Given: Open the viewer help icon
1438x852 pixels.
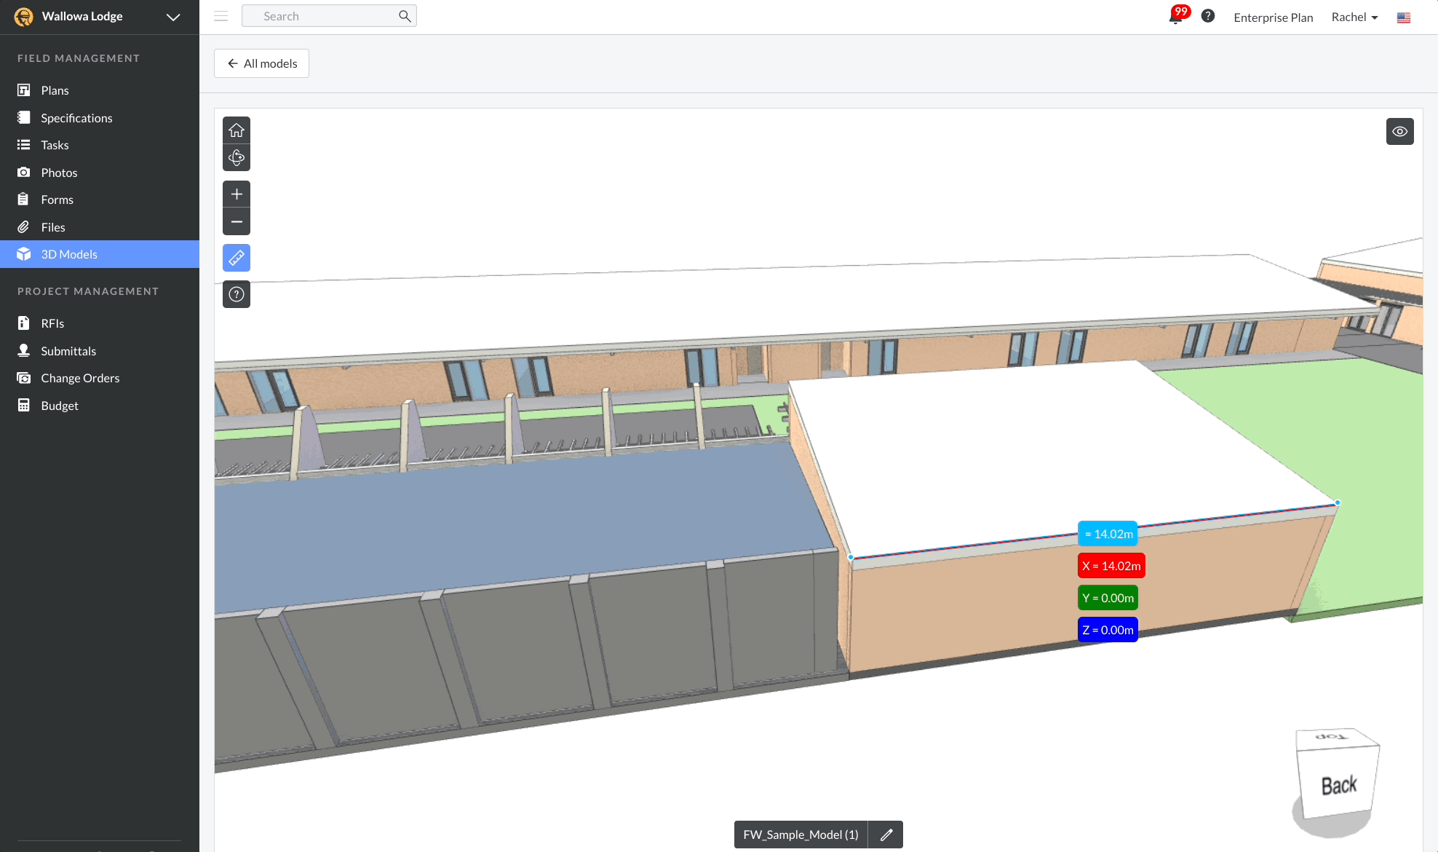Looking at the screenshot, I should click(237, 294).
